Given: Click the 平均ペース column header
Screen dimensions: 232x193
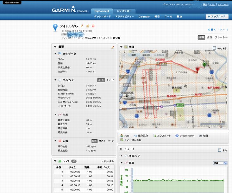Looking at the screenshot, I should coord(103,167).
